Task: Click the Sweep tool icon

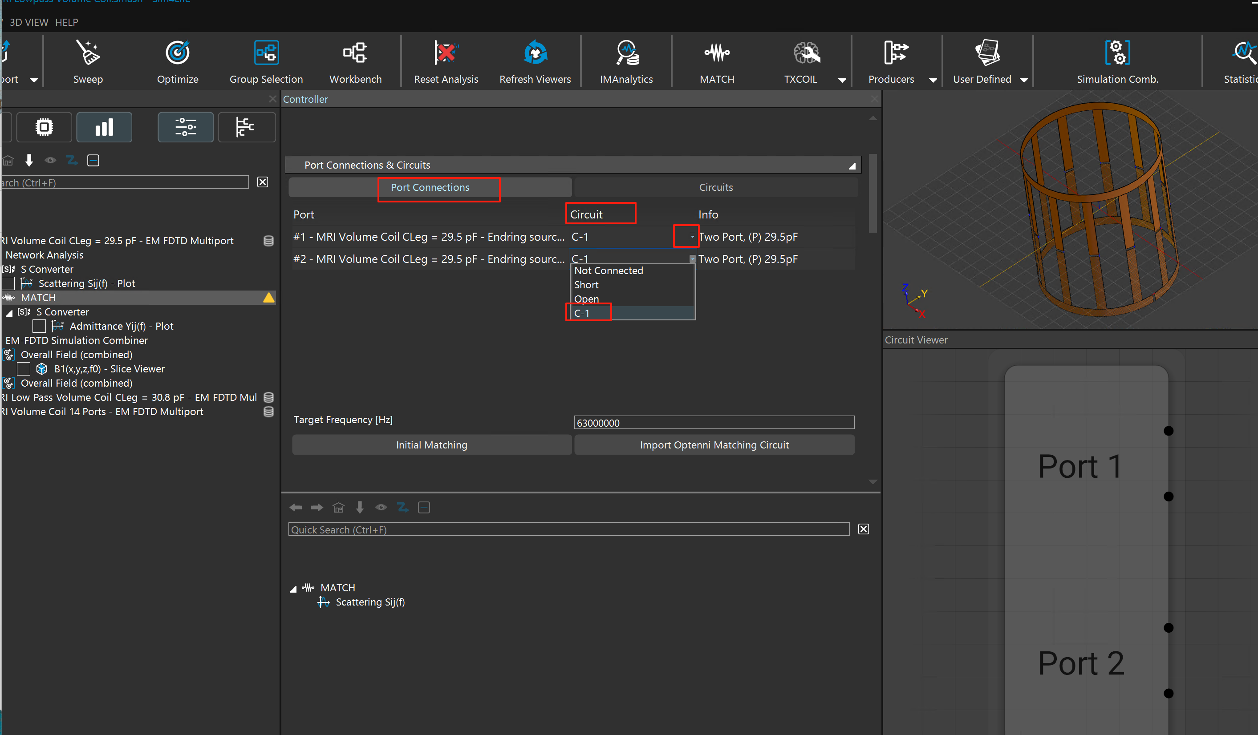Action: 88,53
